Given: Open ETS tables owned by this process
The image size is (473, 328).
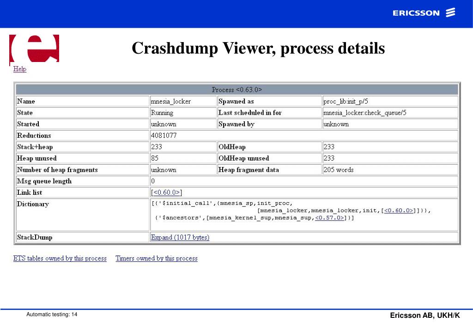Looking at the screenshot, I should [x=60, y=258].
